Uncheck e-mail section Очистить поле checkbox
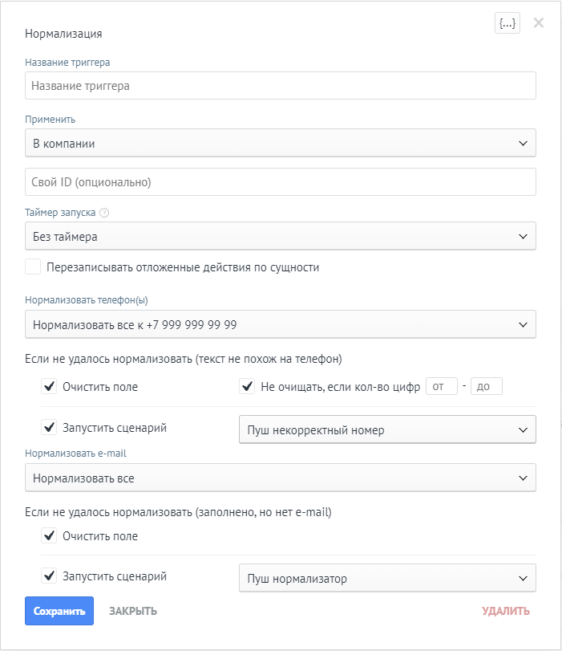Image resolution: width=562 pixels, height=651 pixels. (49, 536)
